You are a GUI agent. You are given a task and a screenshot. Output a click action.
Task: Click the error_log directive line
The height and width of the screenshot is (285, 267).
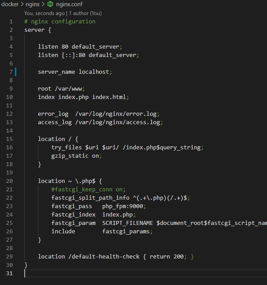[99, 114]
